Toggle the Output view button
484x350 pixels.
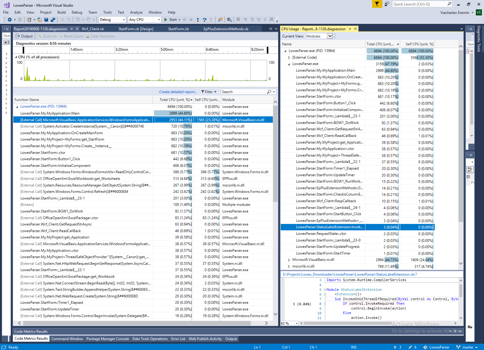point(24,36)
